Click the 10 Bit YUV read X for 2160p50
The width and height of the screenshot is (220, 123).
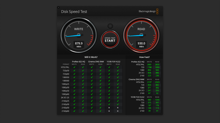(118, 108)
